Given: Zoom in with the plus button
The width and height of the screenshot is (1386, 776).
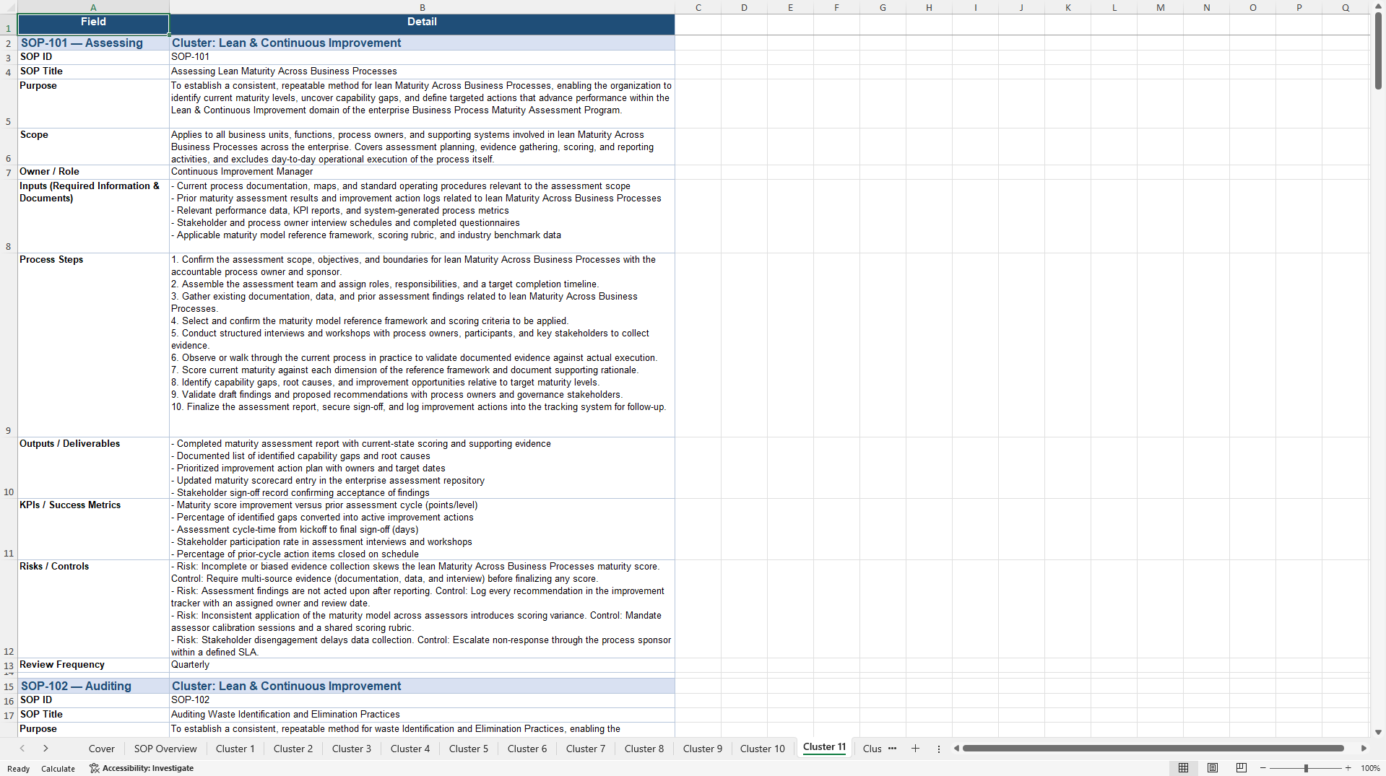Looking at the screenshot, I should (x=1348, y=768).
